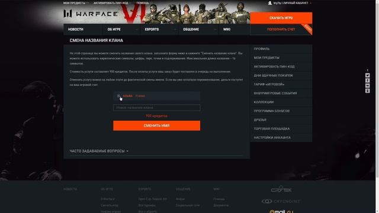
Task: Open ВНУТРИИГРОВЫЕ СОБЫТИЯ in the sidebar
Action: tap(281, 93)
